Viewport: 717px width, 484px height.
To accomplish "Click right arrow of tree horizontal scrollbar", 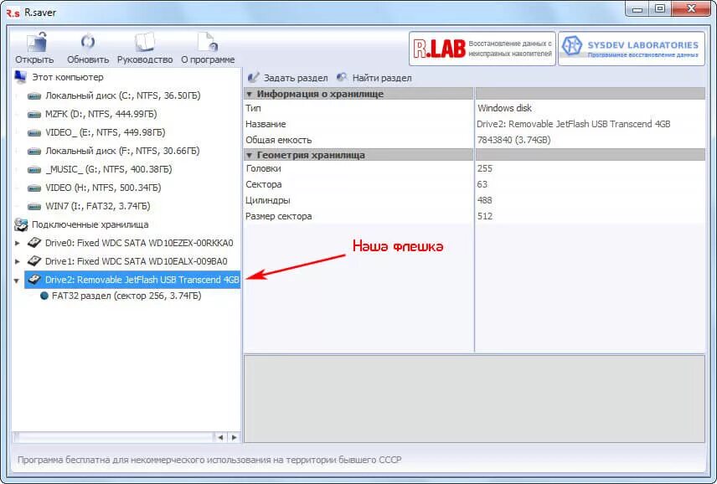I will click(235, 437).
